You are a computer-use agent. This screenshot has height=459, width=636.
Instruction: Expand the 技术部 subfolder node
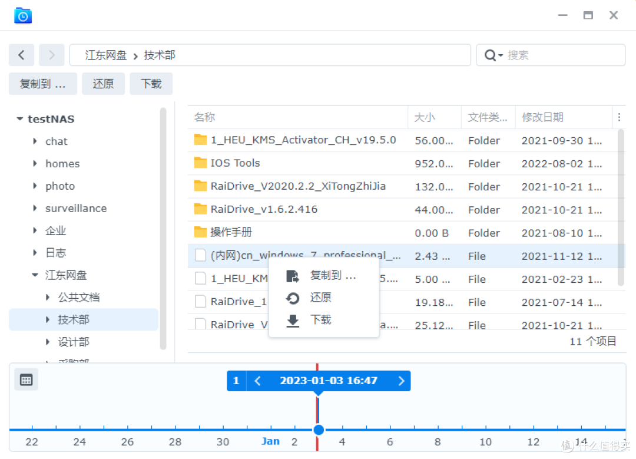coord(48,320)
